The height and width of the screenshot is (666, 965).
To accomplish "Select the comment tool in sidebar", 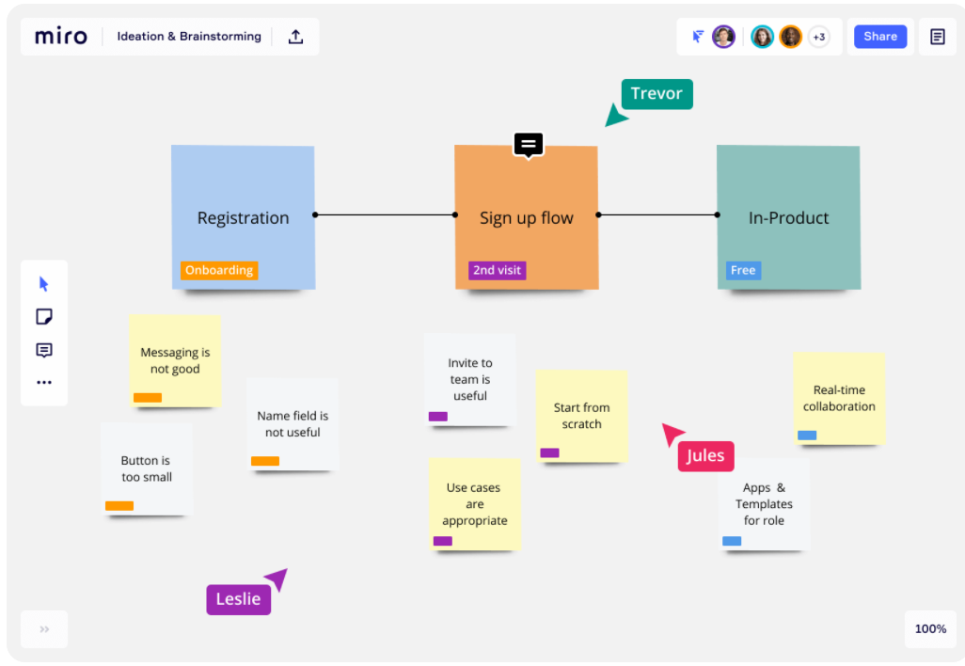I will (44, 350).
